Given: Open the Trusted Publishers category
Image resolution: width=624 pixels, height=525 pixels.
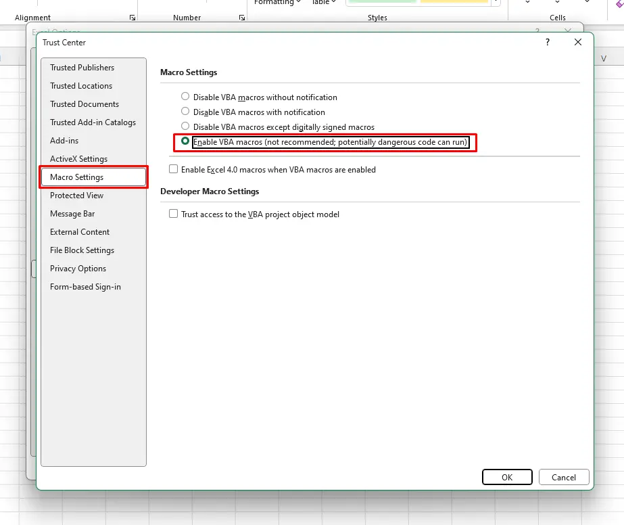Looking at the screenshot, I should [x=82, y=68].
